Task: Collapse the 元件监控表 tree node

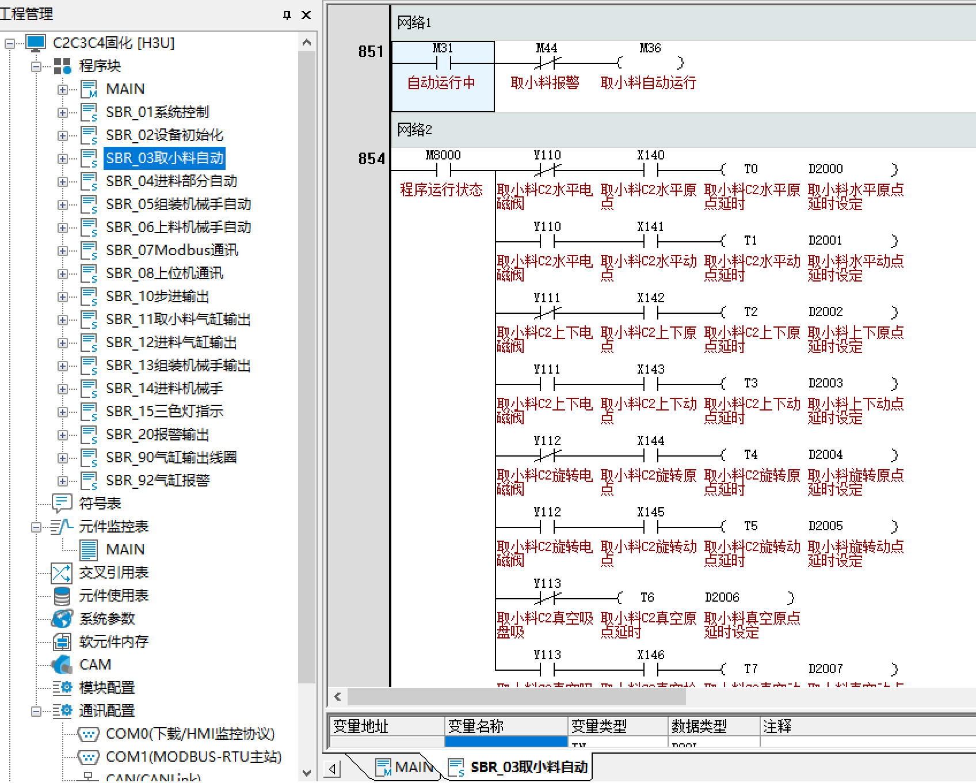Action: (36, 527)
